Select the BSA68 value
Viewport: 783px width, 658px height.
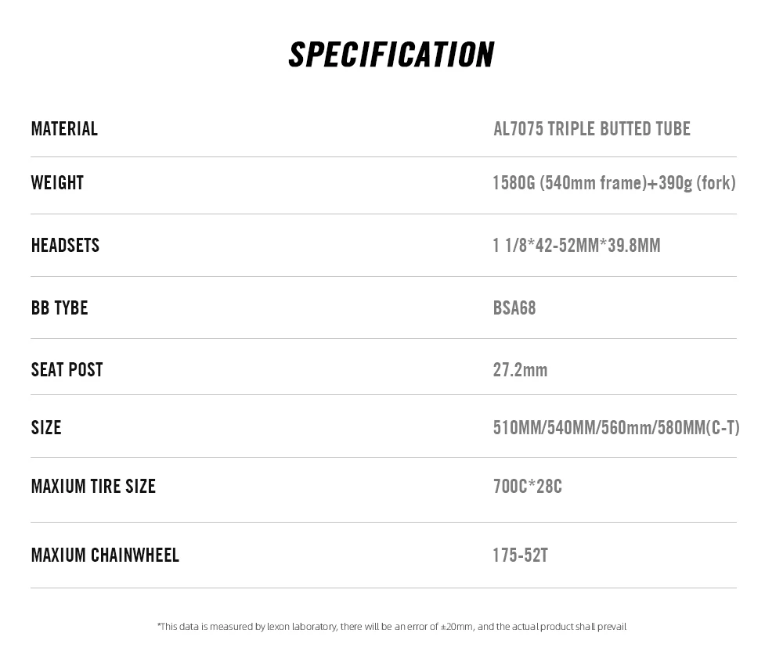click(514, 308)
